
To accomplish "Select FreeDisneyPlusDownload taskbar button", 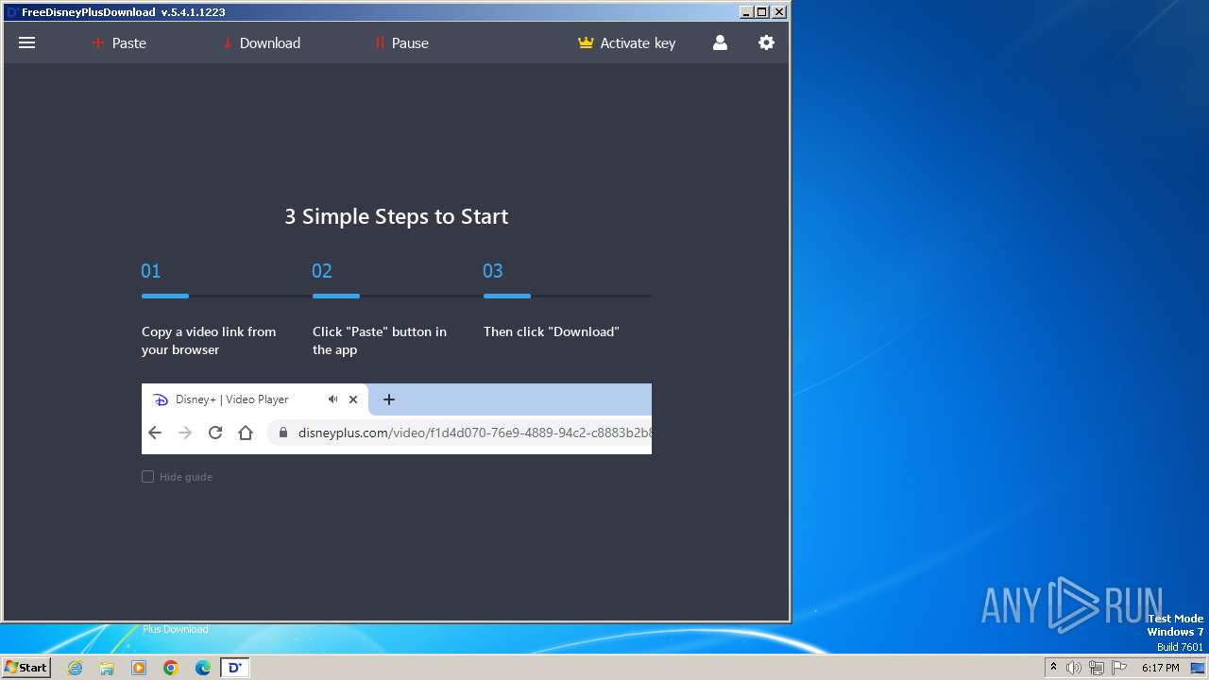I will pos(235,668).
